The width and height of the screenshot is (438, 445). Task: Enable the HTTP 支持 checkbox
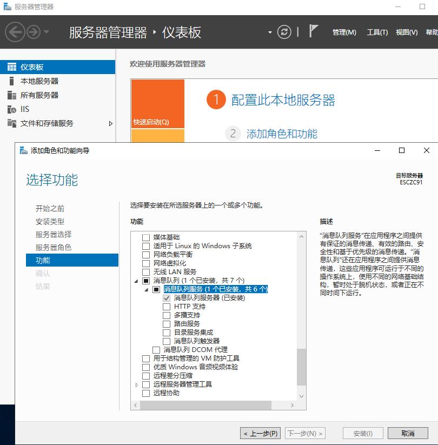[x=167, y=307]
